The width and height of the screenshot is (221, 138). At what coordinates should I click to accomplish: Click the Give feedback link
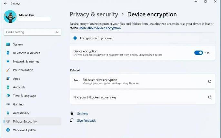(x=86, y=121)
